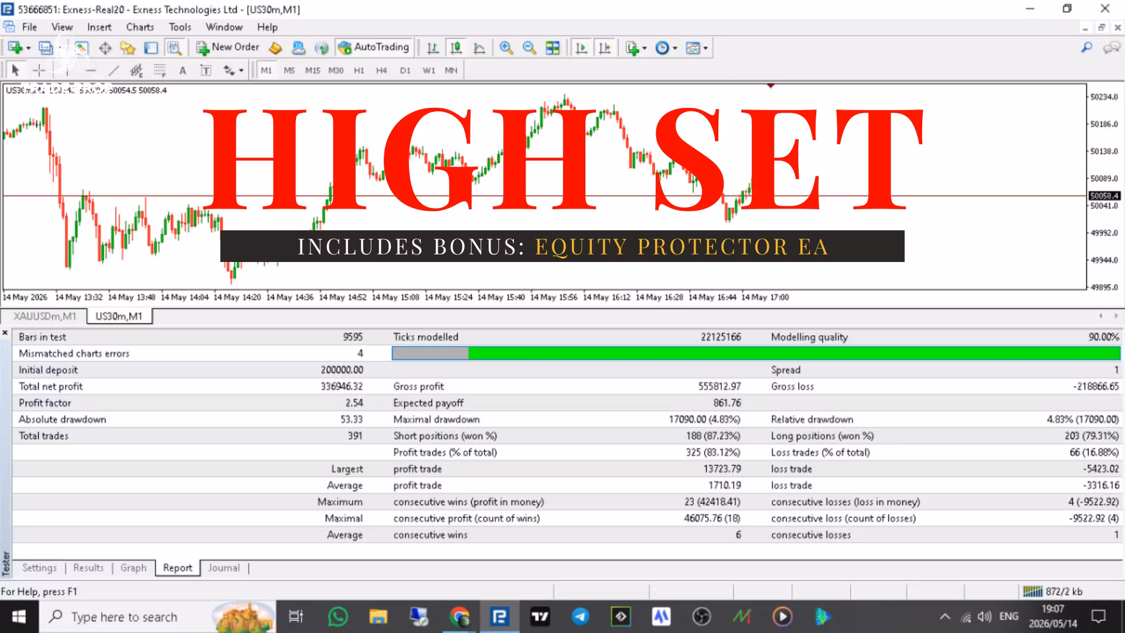This screenshot has width=1125, height=633.
Task: Select the Text 'A' drawing tool
Action: [x=183, y=70]
